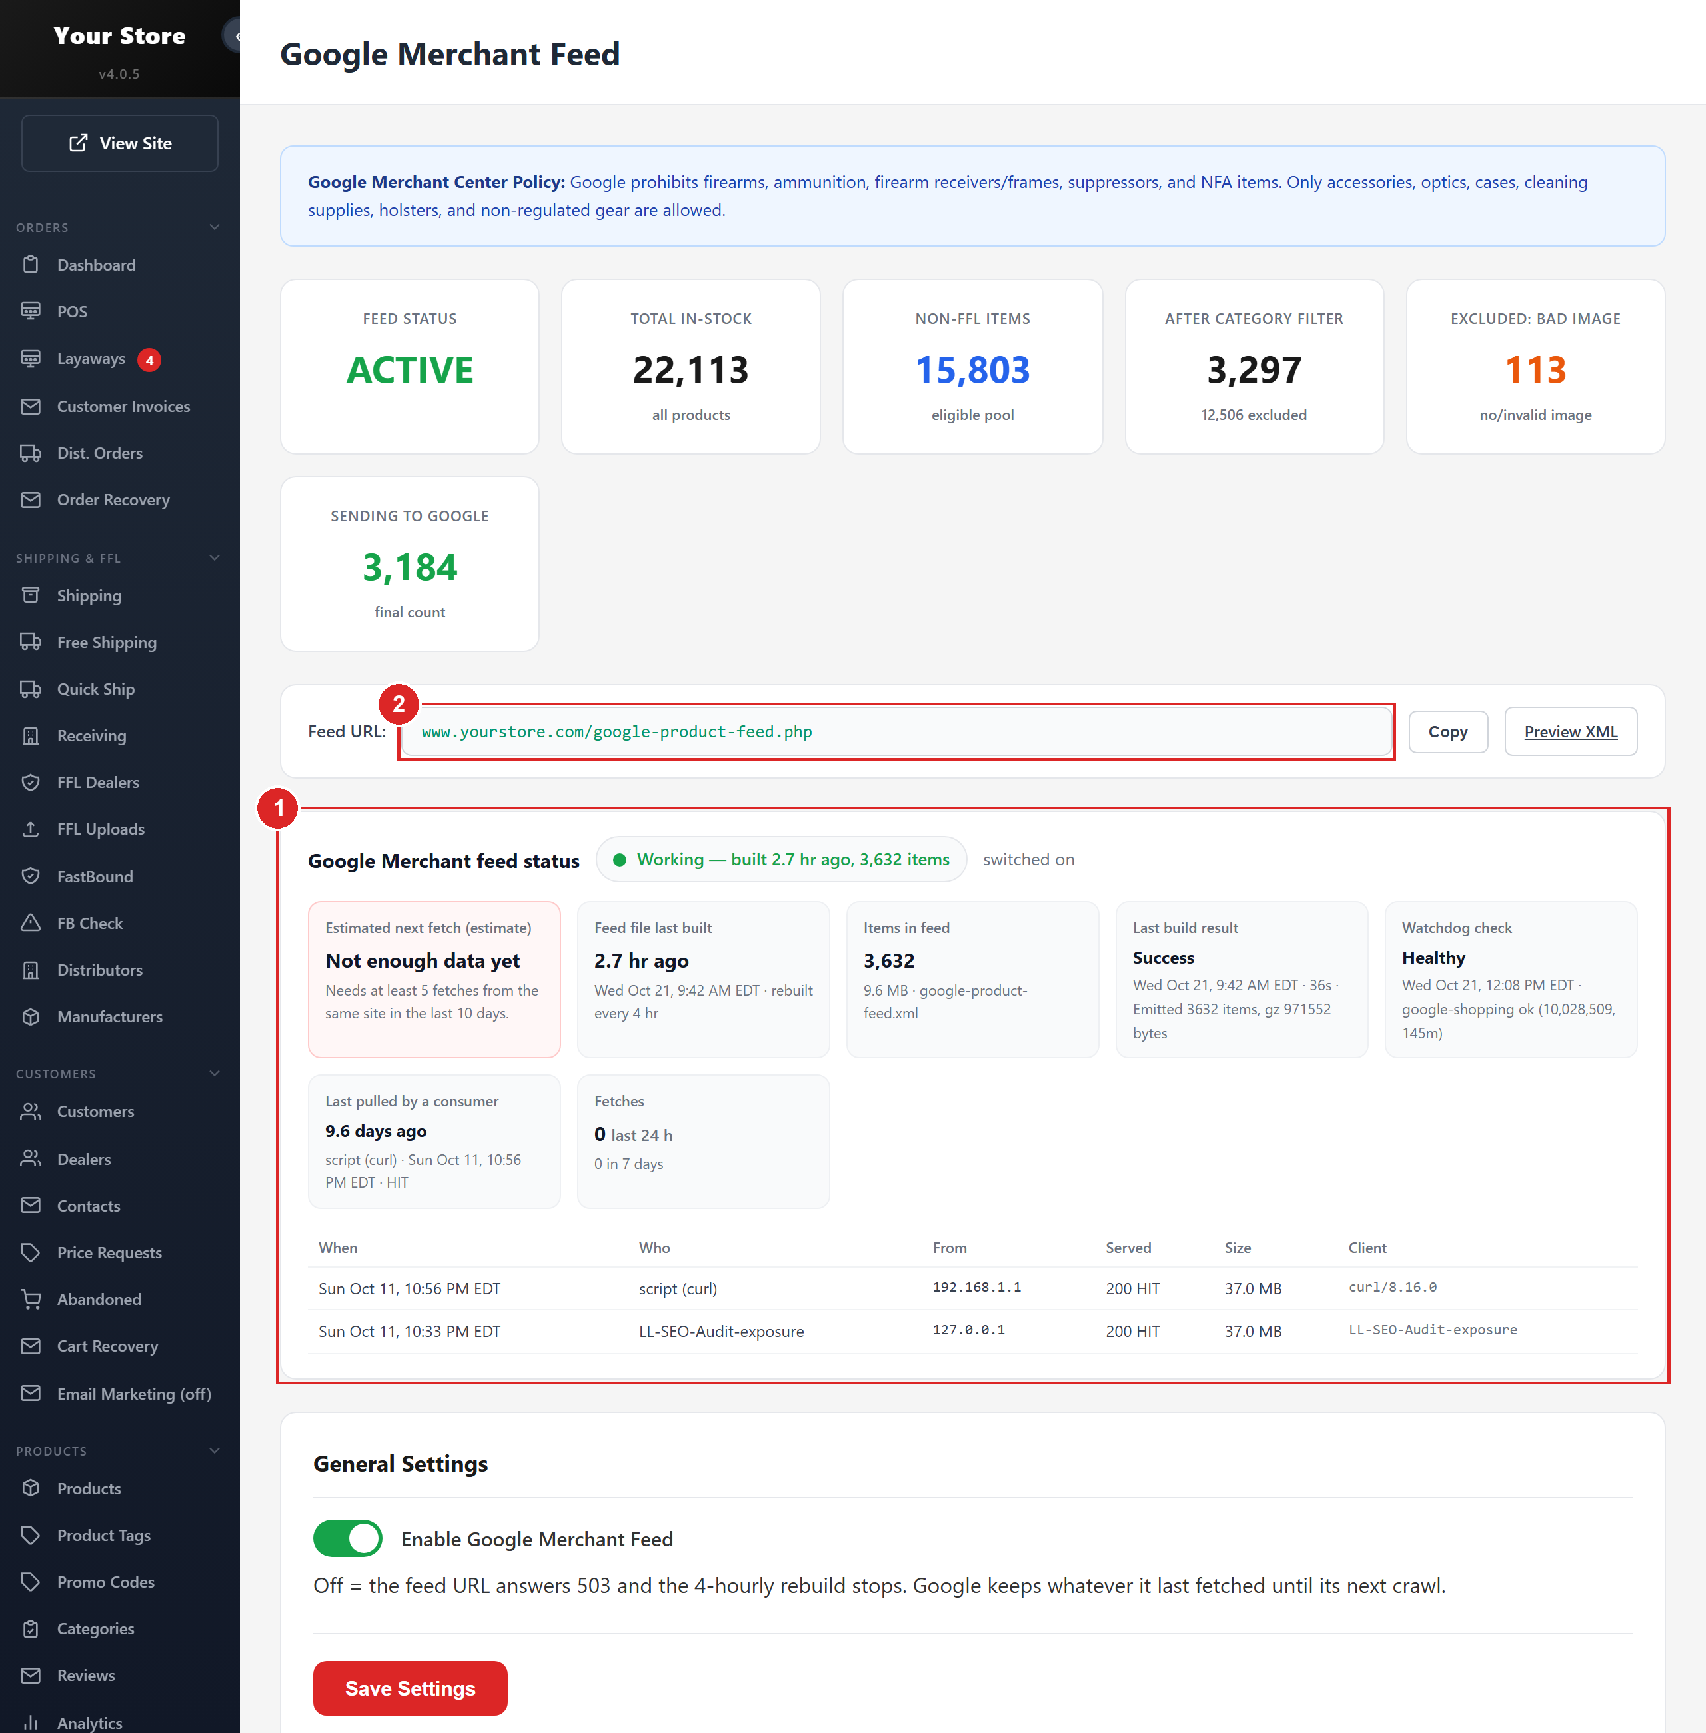Click the Analytics bar chart icon

(x=31, y=1722)
